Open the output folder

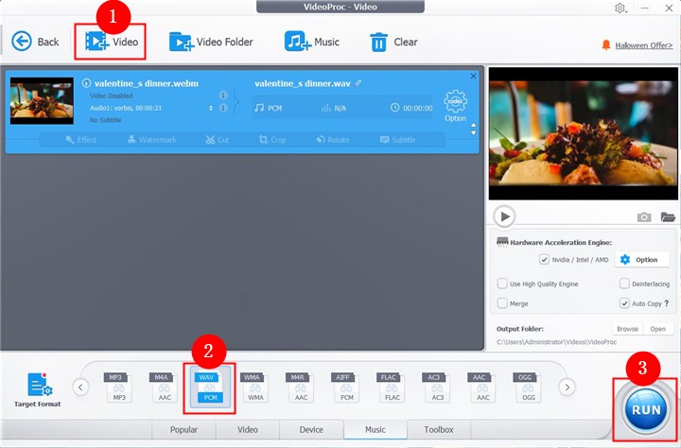click(x=658, y=329)
